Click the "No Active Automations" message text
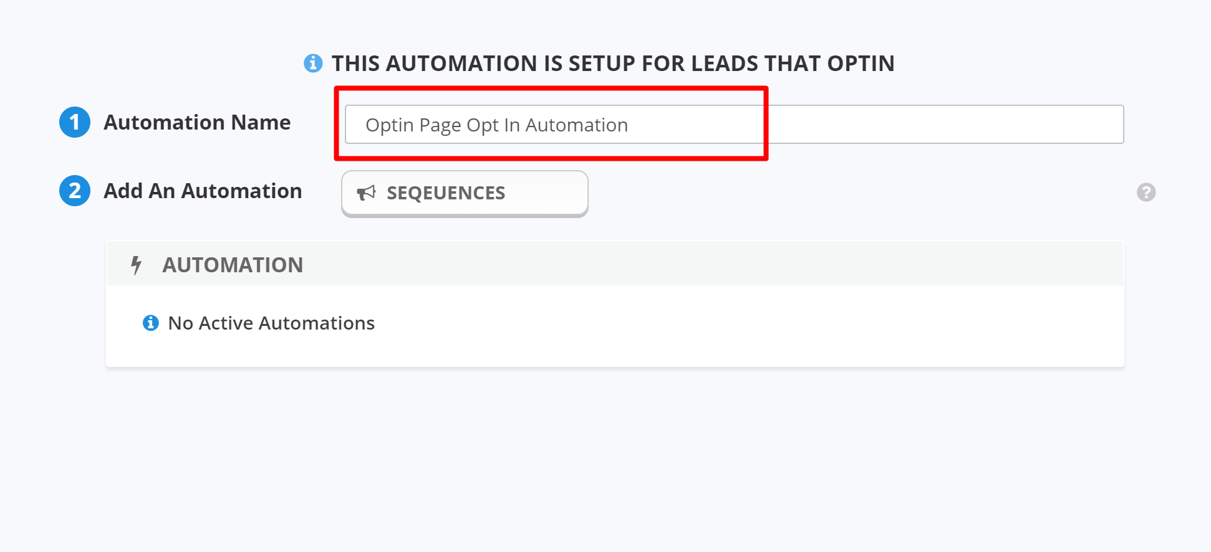Viewport: 1211px width, 552px height. click(x=271, y=323)
